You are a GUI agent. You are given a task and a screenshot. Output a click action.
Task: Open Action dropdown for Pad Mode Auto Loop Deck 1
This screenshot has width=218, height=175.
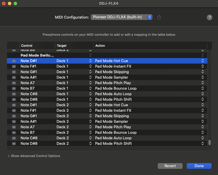tap(203, 94)
